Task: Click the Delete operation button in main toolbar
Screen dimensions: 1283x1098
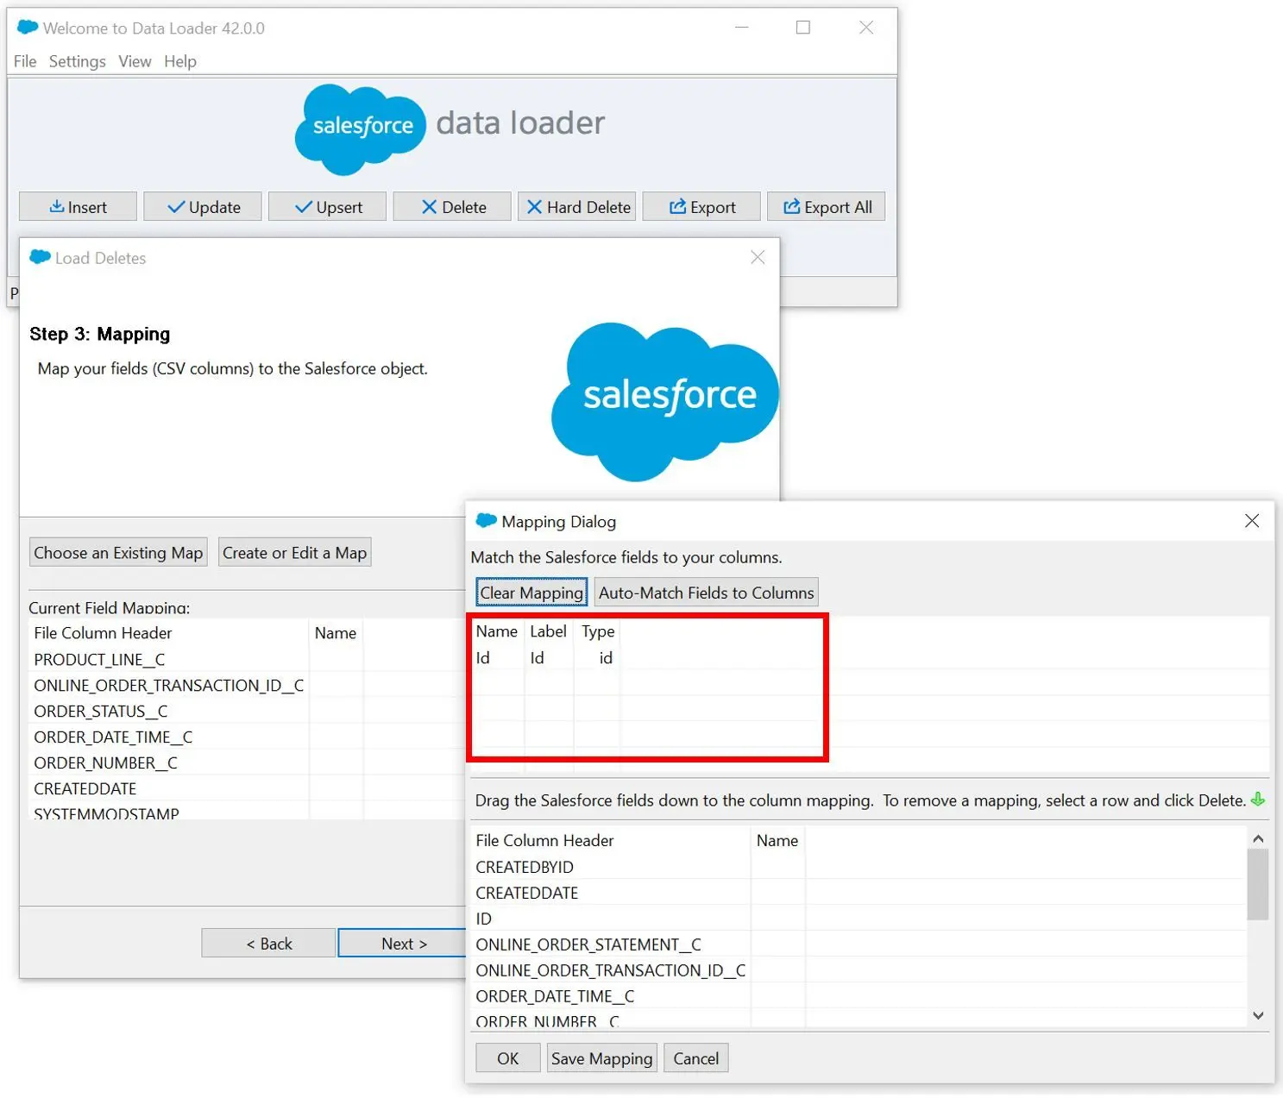Action: pos(452,207)
